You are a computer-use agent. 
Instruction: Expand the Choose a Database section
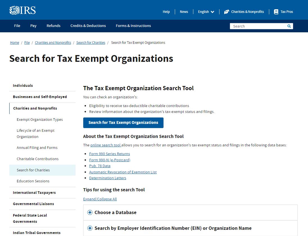pyautogui.click(x=190, y=212)
